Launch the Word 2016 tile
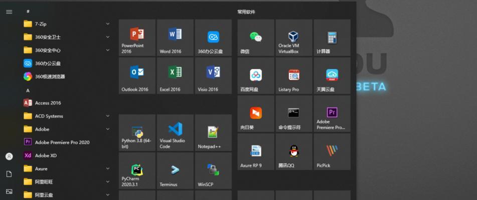477x200 pixels. coord(175,38)
